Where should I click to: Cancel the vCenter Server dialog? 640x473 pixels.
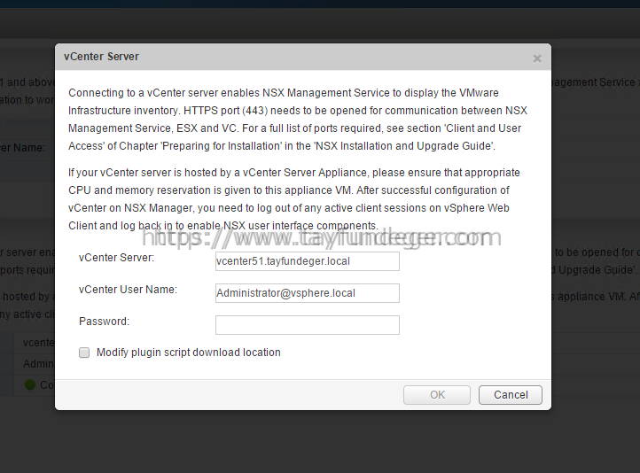(x=511, y=395)
